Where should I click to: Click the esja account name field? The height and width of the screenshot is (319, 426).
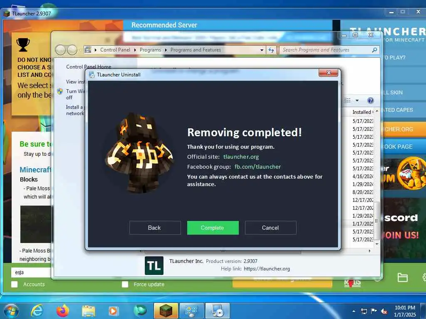pyautogui.click(x=31, y=272)
